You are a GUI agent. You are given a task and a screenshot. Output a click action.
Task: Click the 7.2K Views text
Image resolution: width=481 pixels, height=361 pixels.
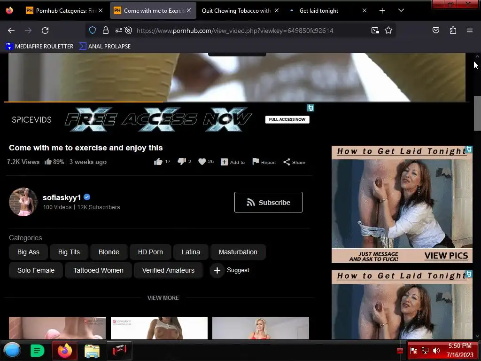coord(23,162)
